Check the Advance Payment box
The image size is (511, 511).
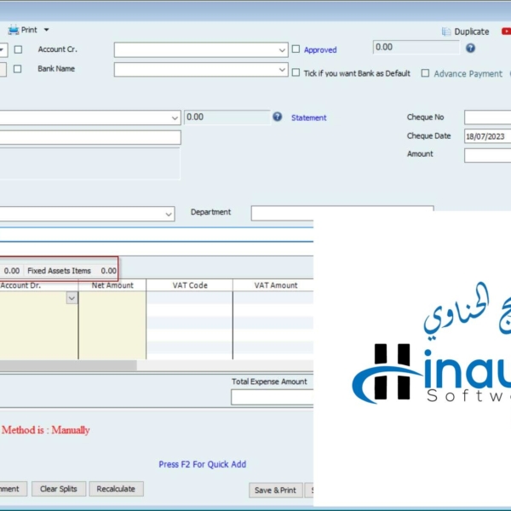click(x=425, y=73)
